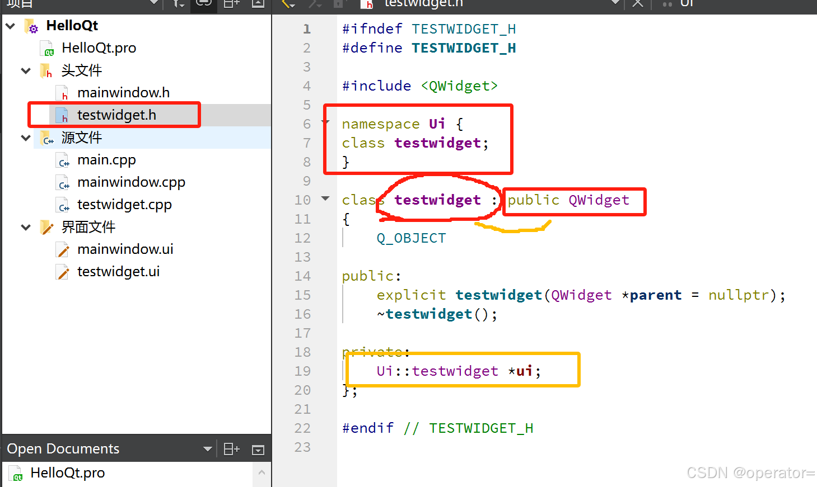Screen dimensions: 817x487
Task: Click the HelloQt project gear folder icon
Action: (x=31, y=26)
